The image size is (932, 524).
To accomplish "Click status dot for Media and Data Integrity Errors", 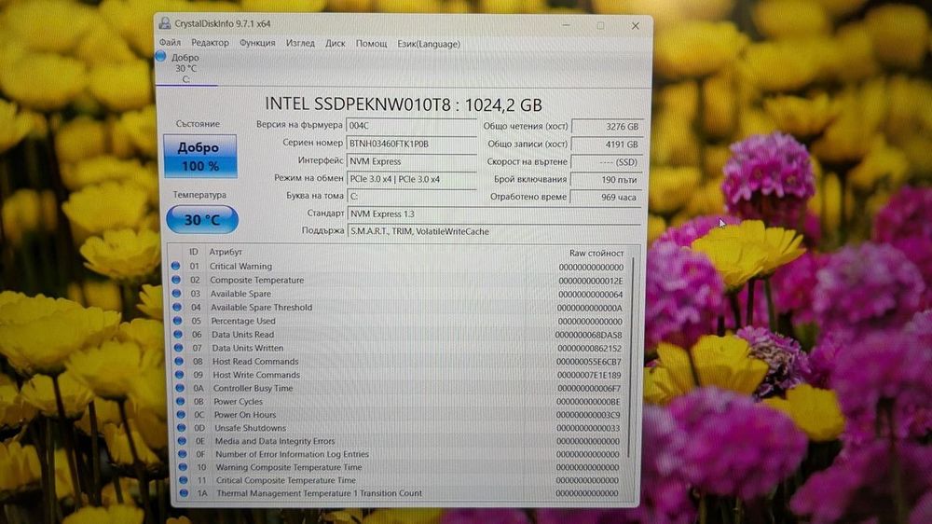I will (x=183, y=441).
